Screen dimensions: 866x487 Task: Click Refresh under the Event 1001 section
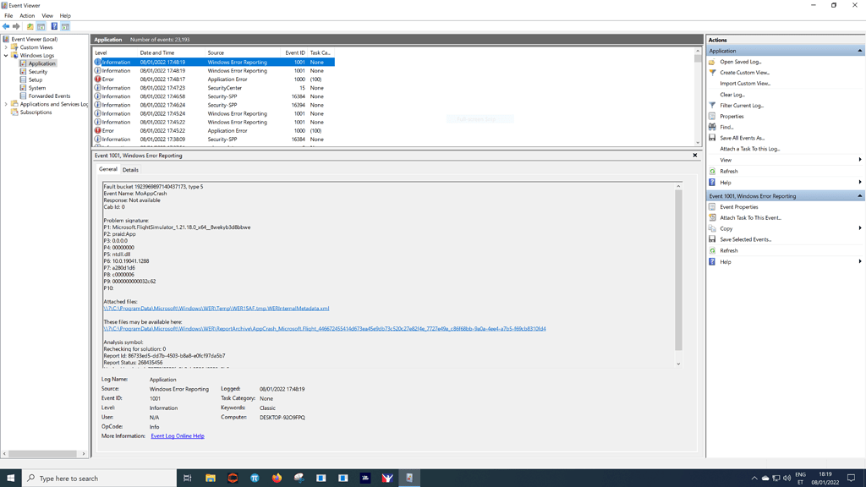pyautogui.click(x=728, y=250)
